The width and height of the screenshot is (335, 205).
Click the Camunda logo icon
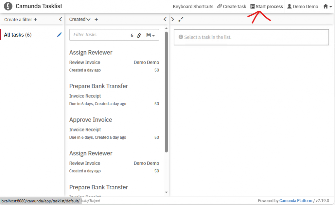click(x=8, y=6)
